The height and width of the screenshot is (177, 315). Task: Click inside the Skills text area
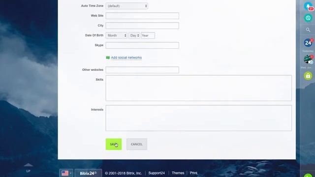199,88
